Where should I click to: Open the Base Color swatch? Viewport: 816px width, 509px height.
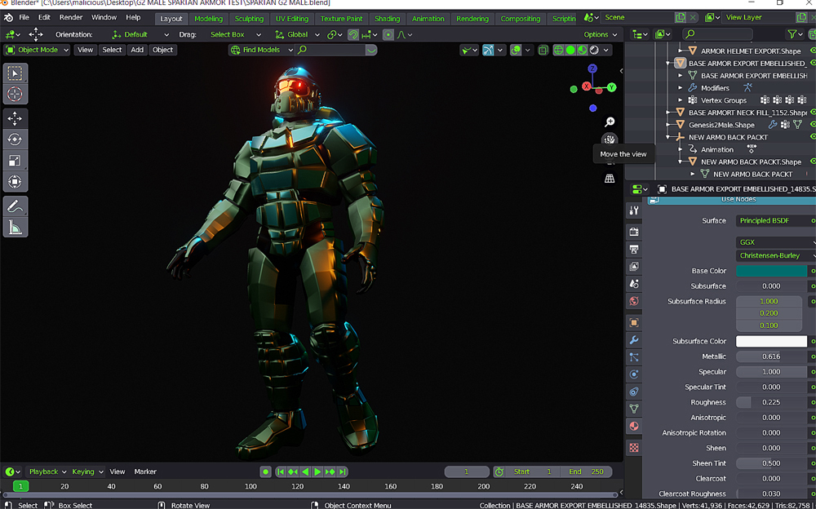[x=771, y=271]
